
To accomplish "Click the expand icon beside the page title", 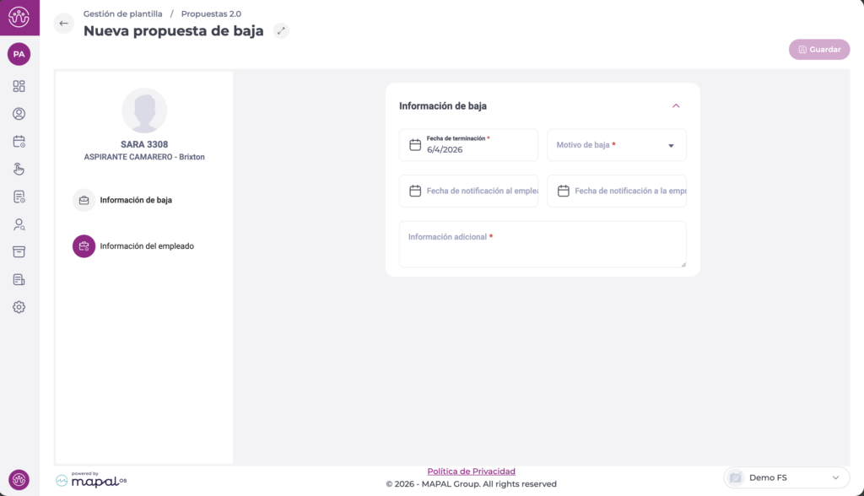I will tap(282, 31).
